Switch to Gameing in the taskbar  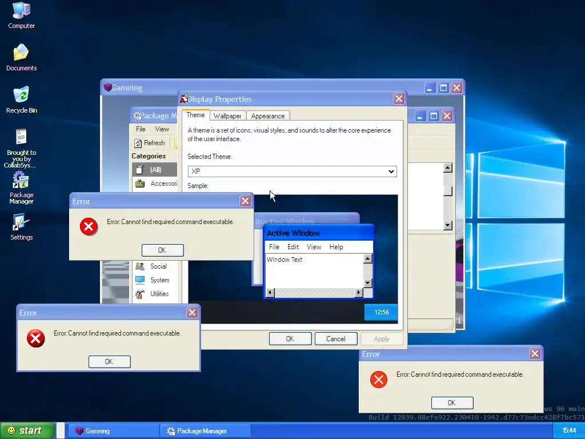[114, 431]
